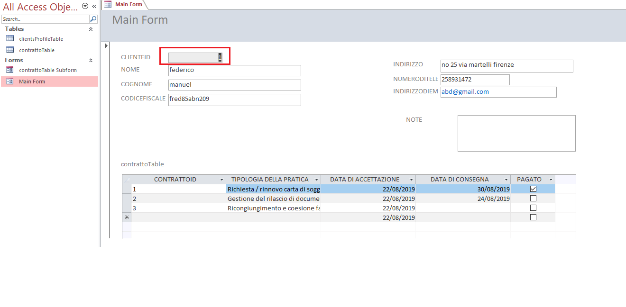Click the Main Form header title
The height and width of the screenshot is (307, 626).
140,20
